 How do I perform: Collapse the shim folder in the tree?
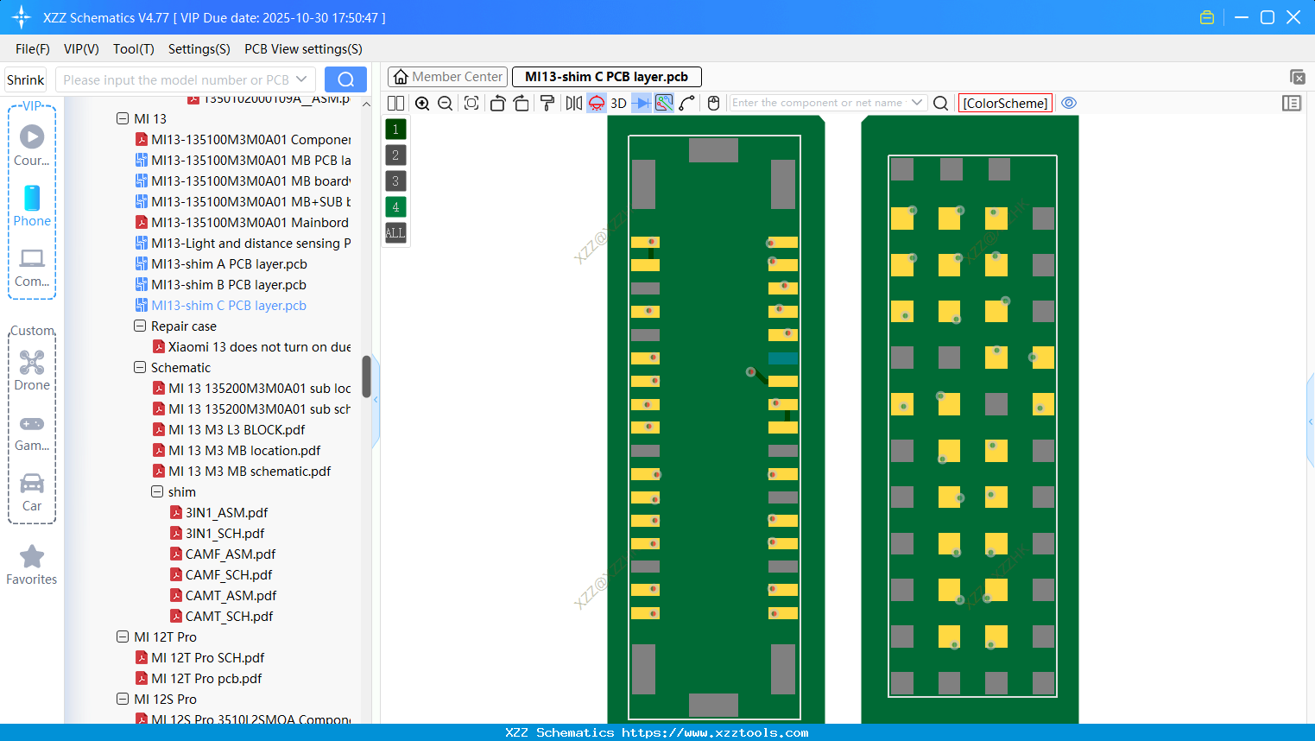click(x=157, y=492)
